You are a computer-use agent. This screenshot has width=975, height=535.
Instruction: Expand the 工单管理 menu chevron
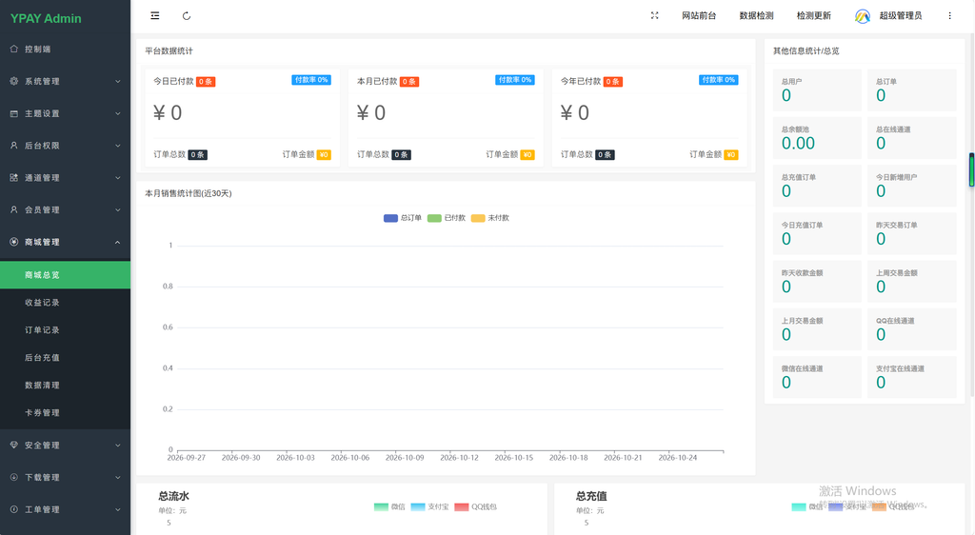(117, 510)
